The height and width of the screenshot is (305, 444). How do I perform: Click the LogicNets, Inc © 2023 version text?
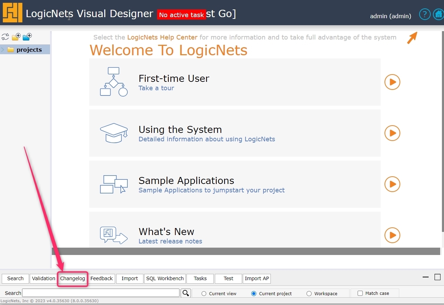pos(50,301)
